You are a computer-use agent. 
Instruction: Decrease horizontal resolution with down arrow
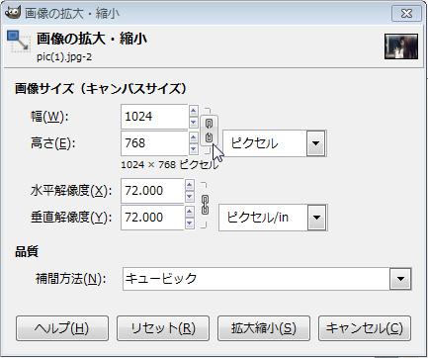[x=189, y=197]
